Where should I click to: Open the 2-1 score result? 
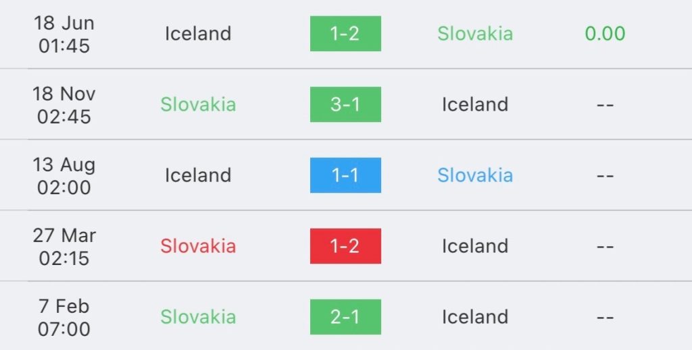point(345,317)
